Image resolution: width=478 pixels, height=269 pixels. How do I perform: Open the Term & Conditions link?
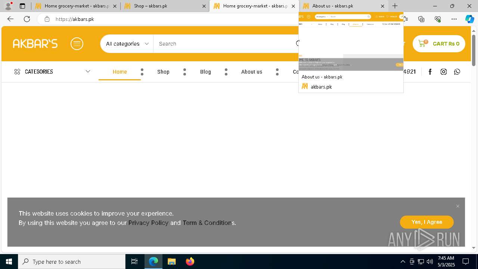click(x=208, y=223)
